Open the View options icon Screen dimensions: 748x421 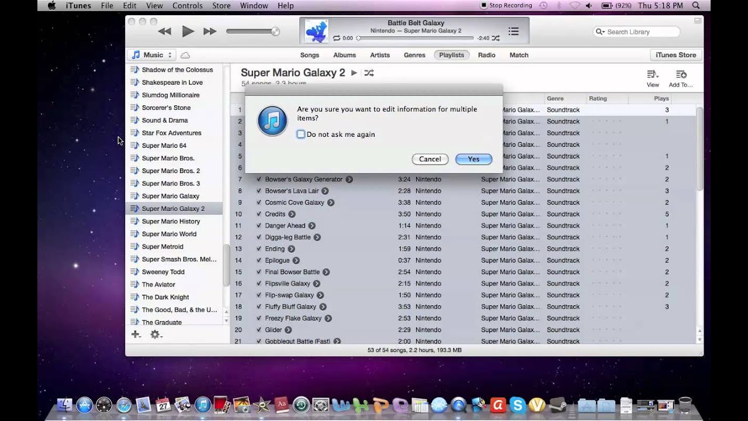coord(653,75)
